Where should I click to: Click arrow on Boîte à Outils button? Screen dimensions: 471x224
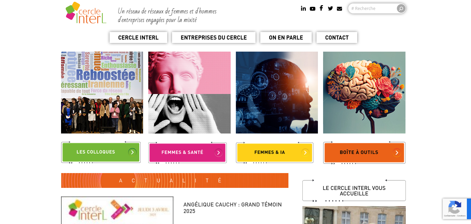tap(397, 152)
